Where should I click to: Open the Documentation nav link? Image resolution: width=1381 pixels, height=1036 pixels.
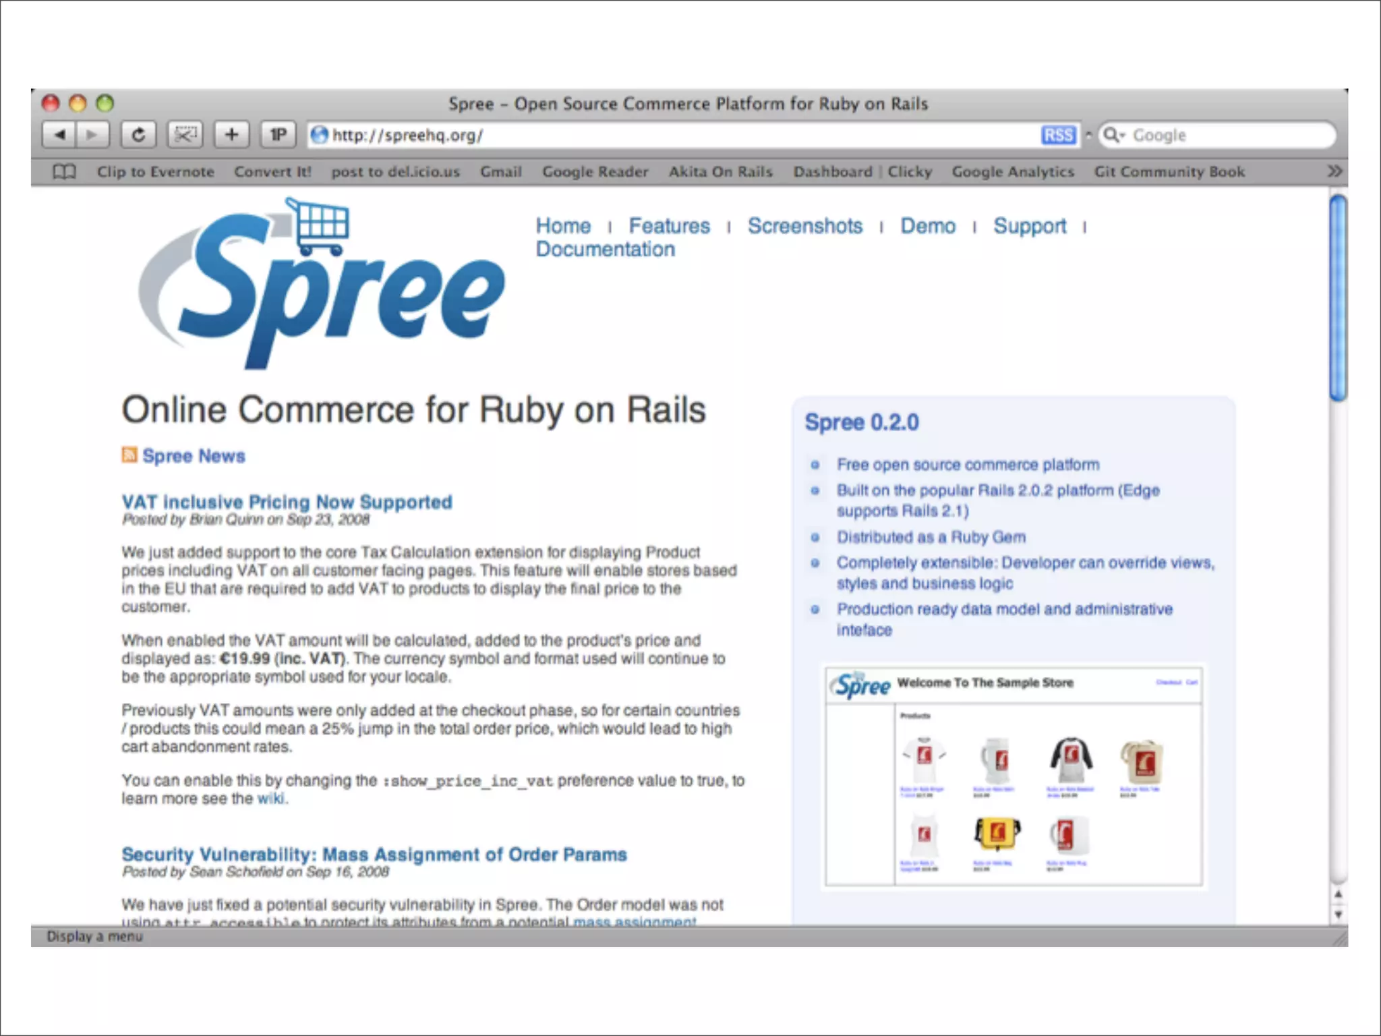click(606, 250)
